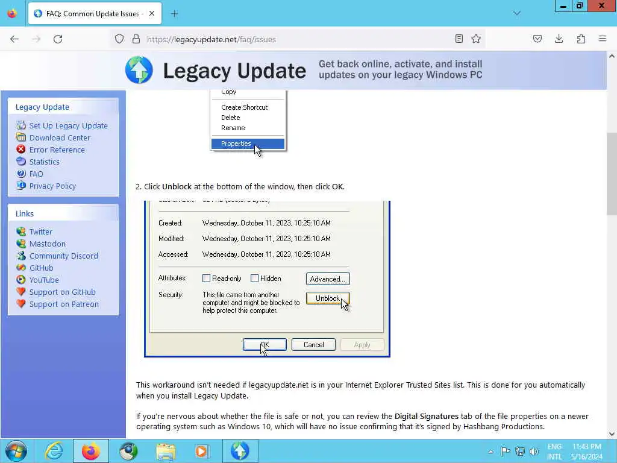
Task: Click the page vertical scrollbar thumb
Action: [612, 174]
